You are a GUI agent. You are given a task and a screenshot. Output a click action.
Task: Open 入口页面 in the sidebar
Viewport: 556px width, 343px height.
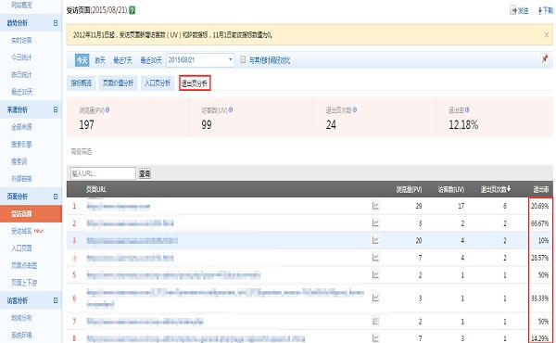tap(21, 248)
